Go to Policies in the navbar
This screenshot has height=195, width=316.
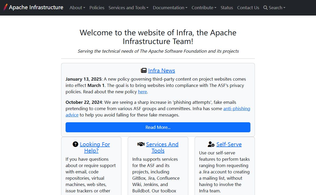coord(97,8)
